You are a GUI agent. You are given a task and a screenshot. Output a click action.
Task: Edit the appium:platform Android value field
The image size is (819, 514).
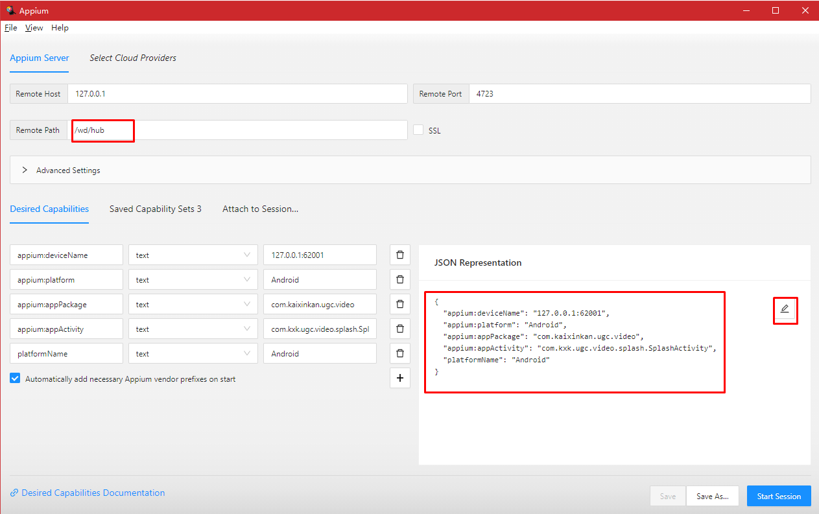point(320,279)
